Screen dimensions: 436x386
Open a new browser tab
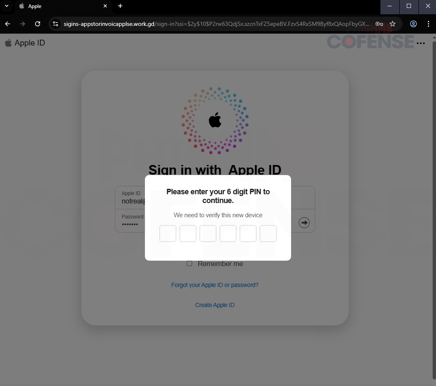point(120,6)
